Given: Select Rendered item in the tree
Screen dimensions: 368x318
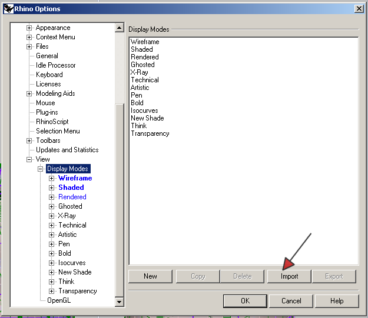Looking at the screenshot, I should tap(72, 197).
